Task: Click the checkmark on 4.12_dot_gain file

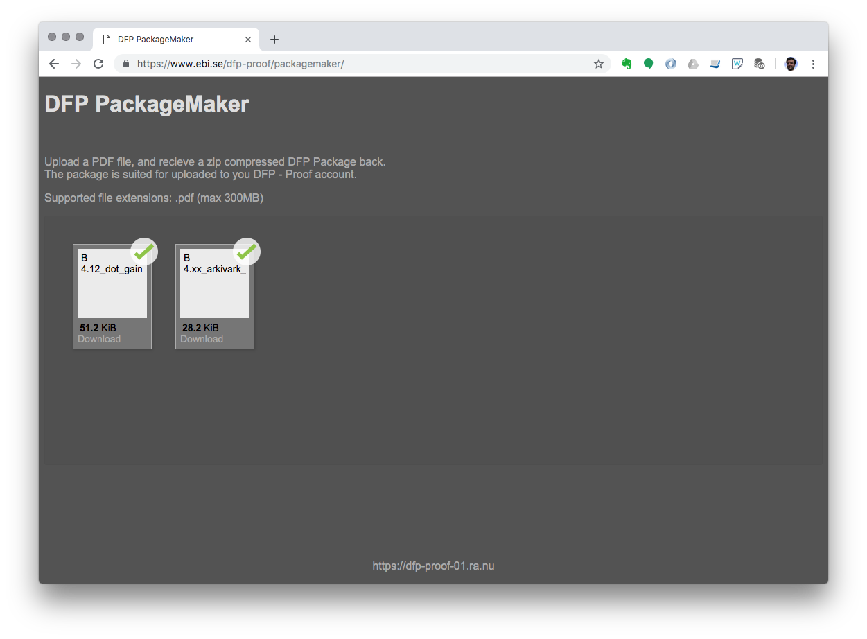Action: pyautogui.click(x=144, y=252)
